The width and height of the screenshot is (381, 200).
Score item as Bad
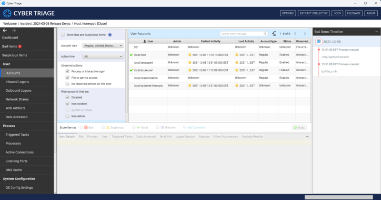click(81, 127)
